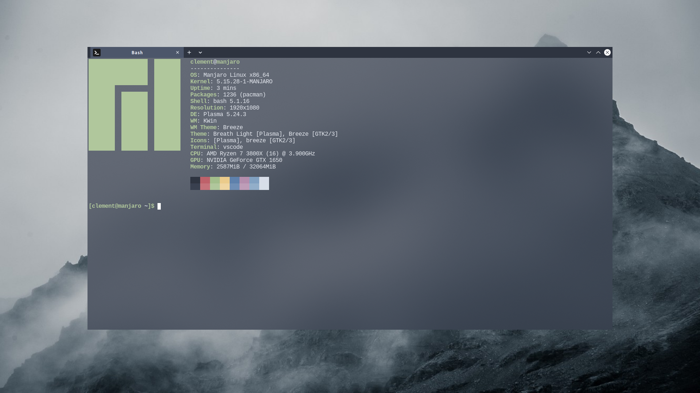Image resolution: width=700 pixels, height=393 pixels.
Task: Close the terminal window
Action: point(607,52)
